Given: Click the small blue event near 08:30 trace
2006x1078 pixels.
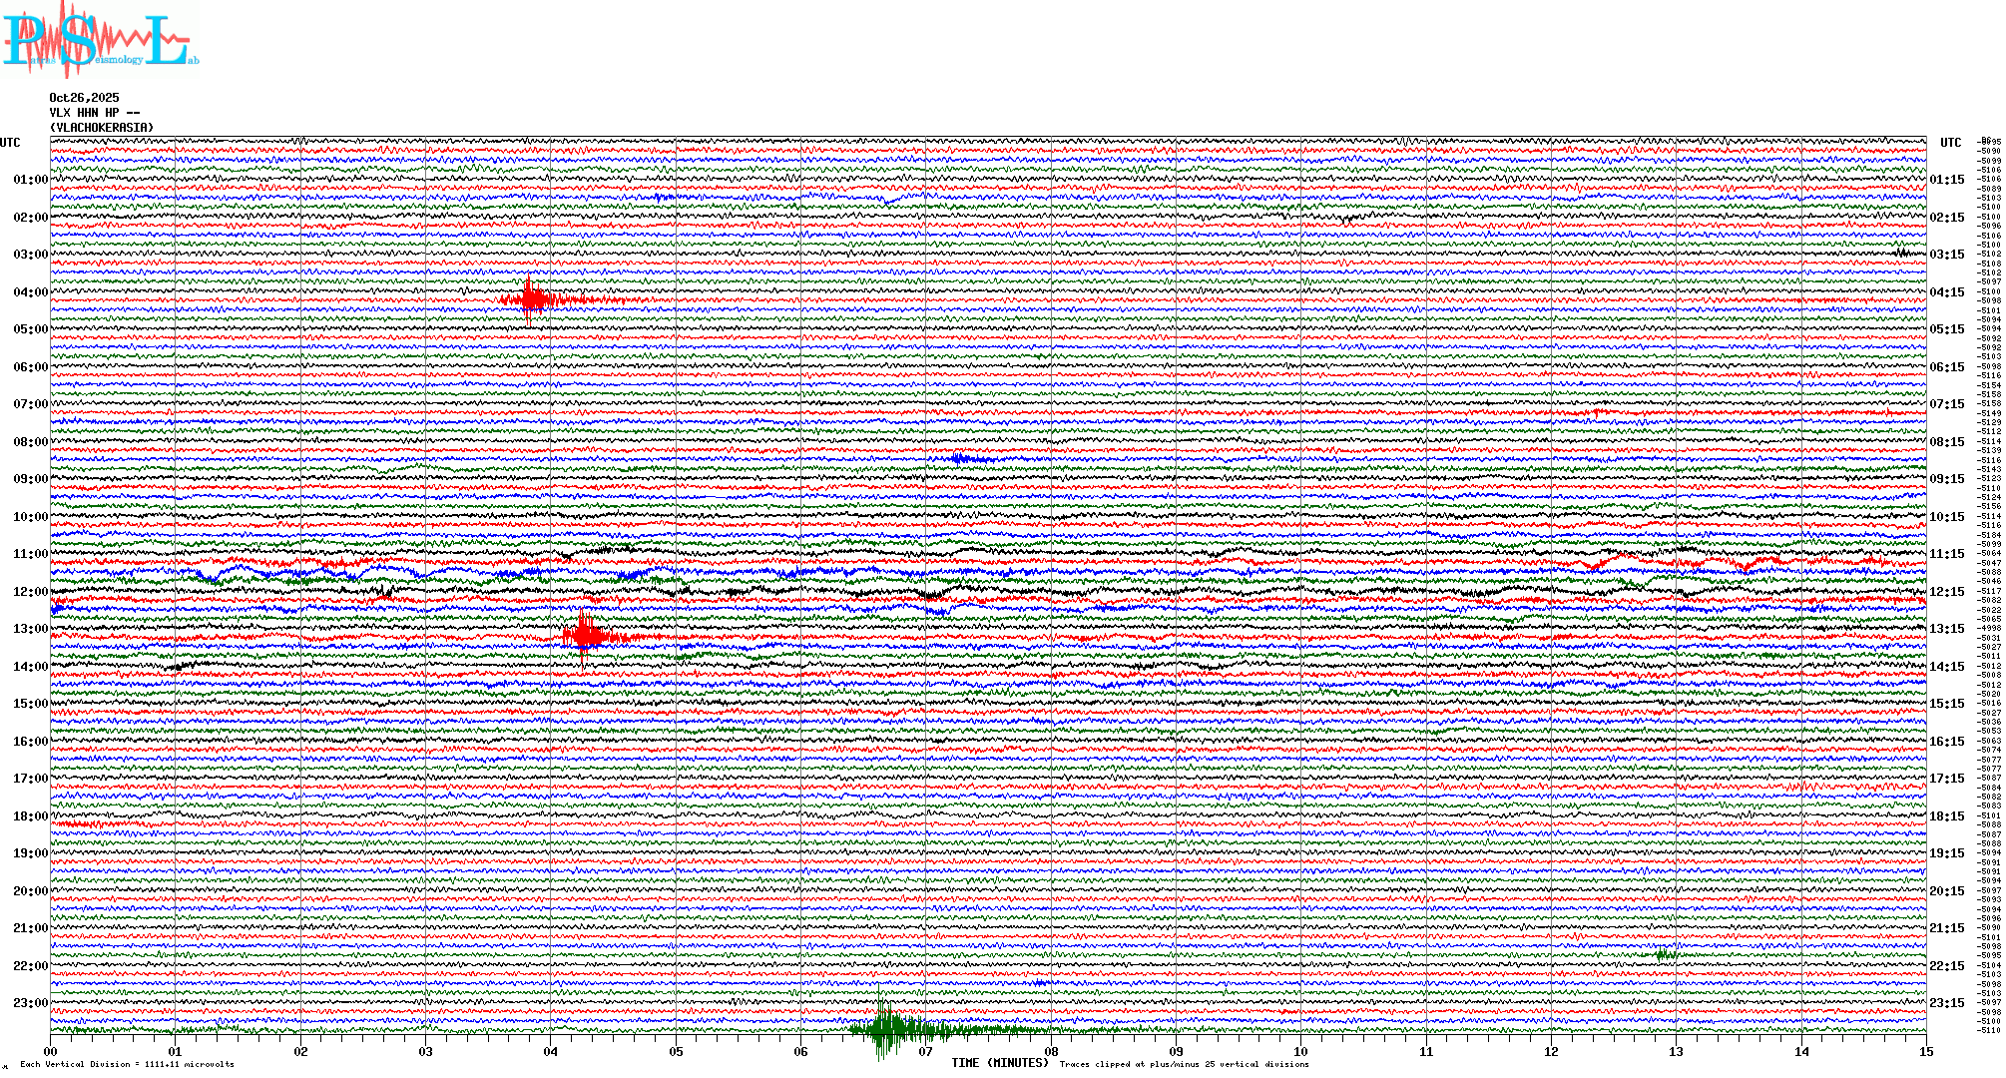Looking at the screenshot, I should pos(960,459).
